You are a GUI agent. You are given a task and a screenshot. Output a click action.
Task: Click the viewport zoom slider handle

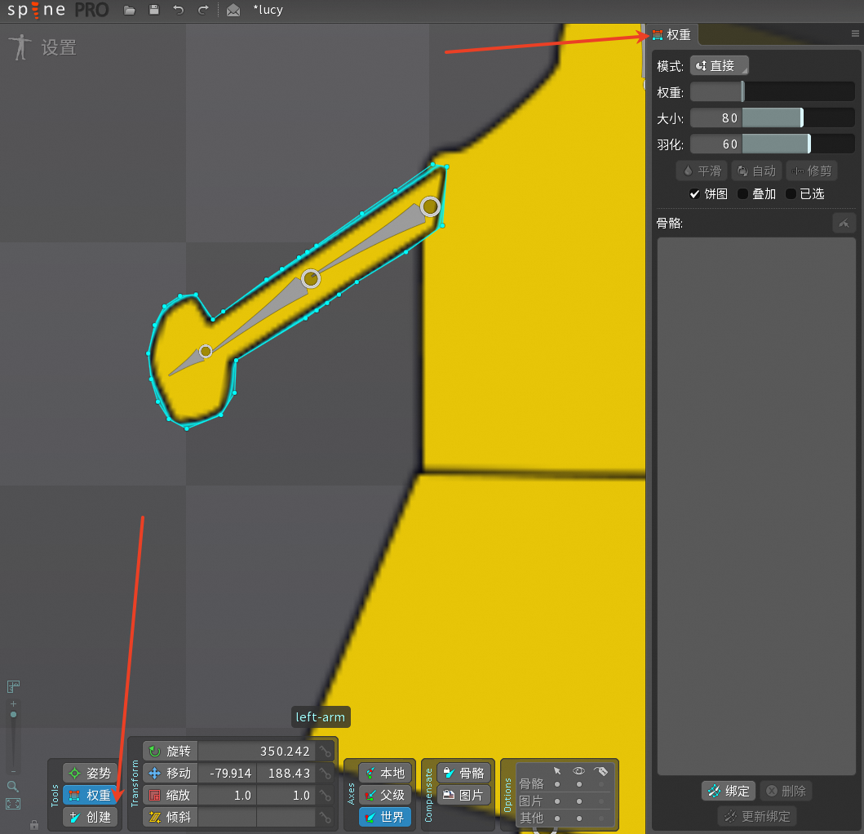click(13, 715)
